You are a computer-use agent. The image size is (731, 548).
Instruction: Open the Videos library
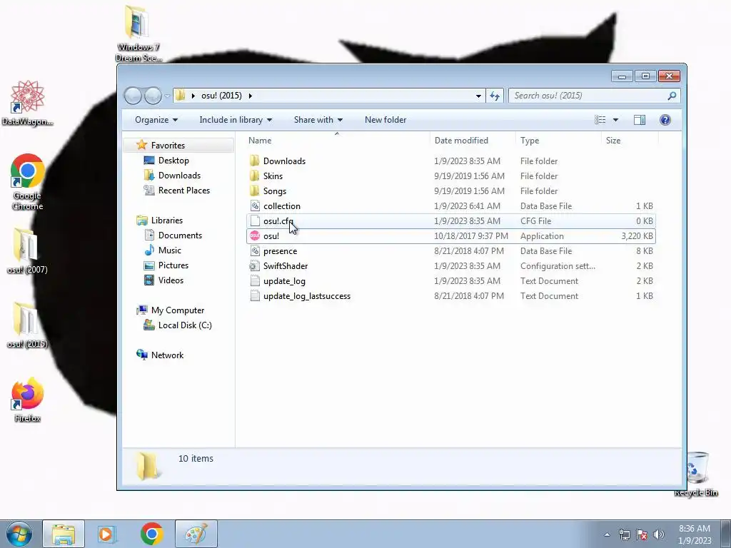[171, 280]
